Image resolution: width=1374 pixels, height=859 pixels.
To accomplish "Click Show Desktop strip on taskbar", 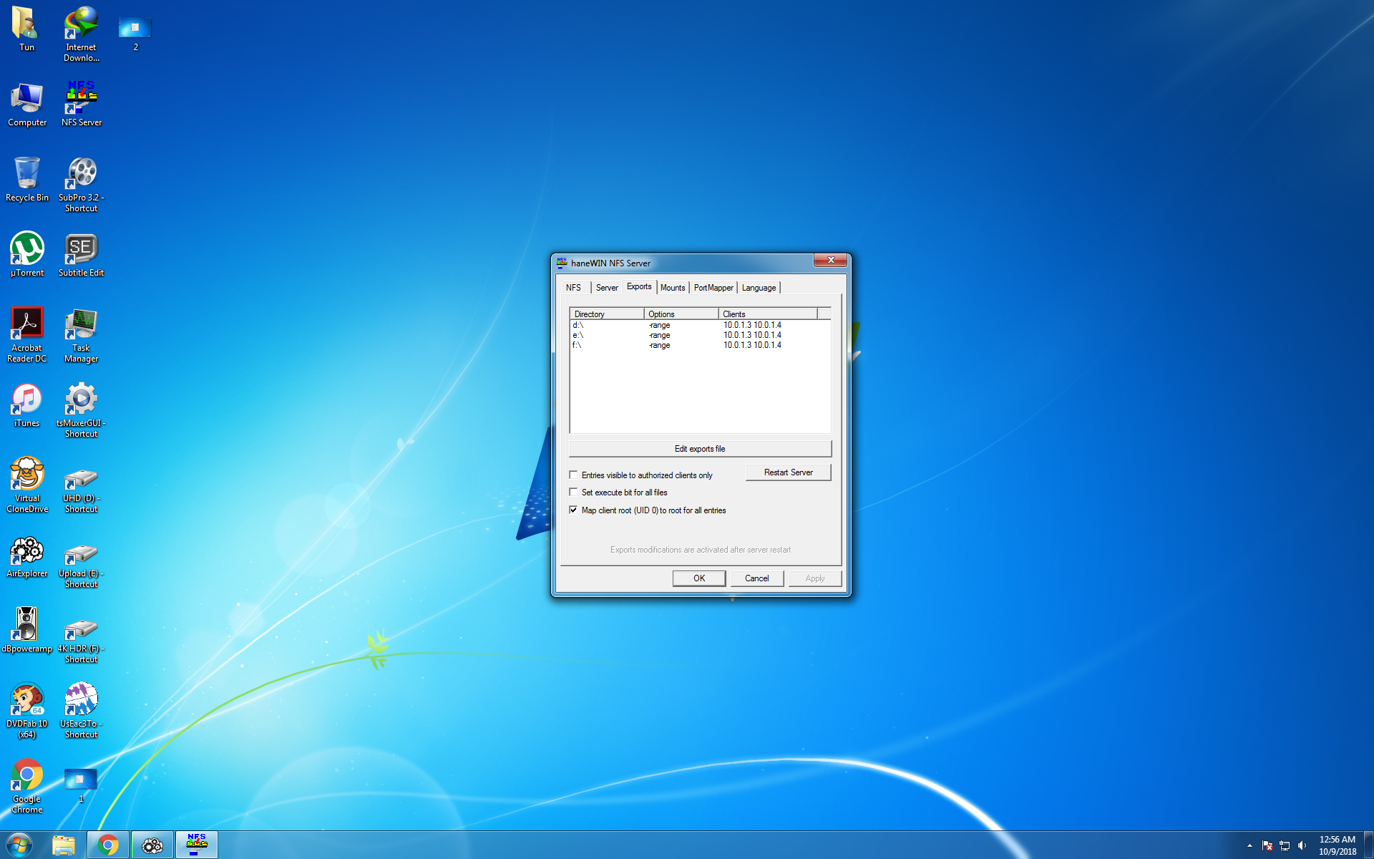I will click(x=1369, y=845).
